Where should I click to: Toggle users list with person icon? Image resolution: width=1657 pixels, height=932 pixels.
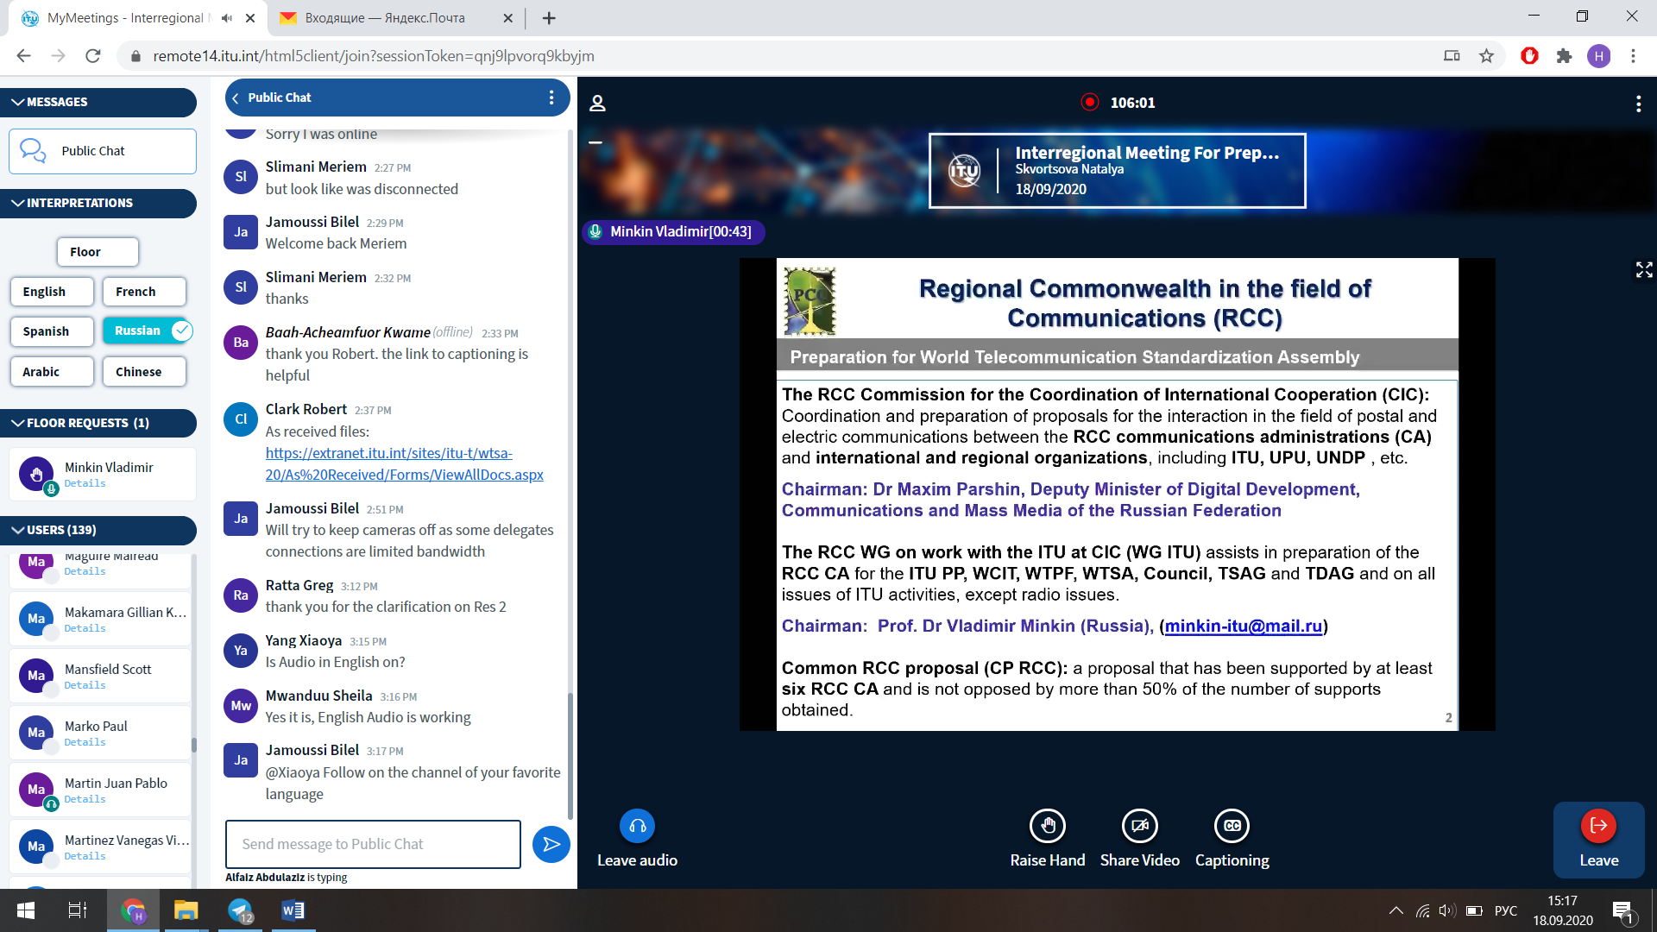click(597, 104)
